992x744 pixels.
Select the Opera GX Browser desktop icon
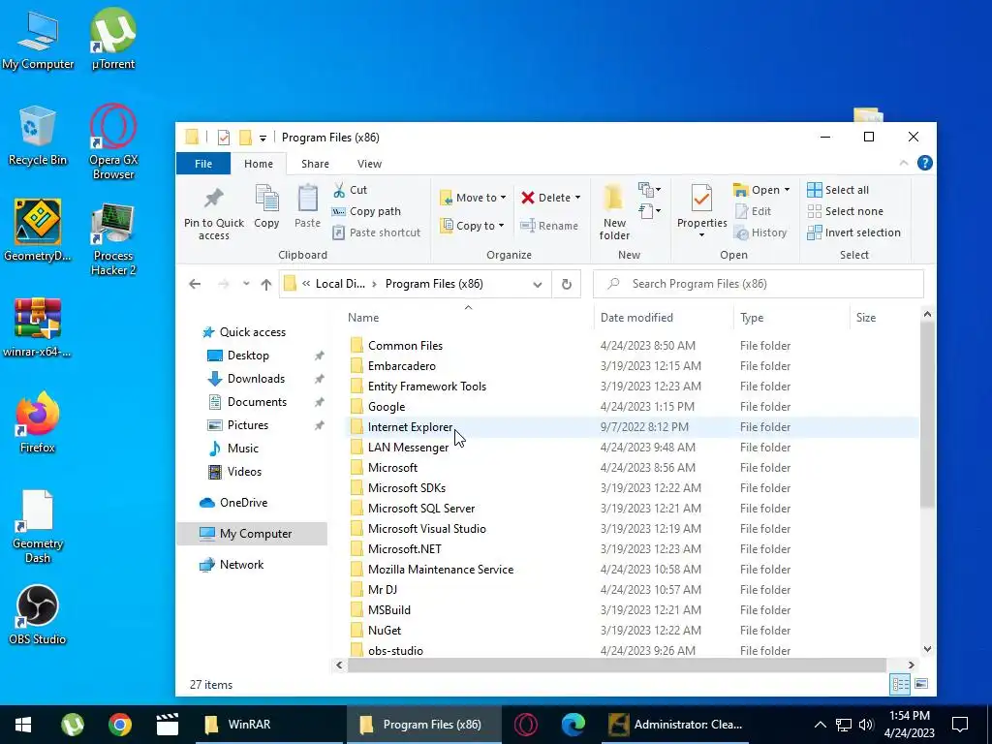click(112, 141)
